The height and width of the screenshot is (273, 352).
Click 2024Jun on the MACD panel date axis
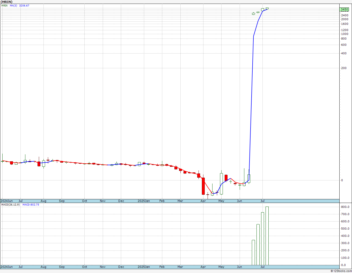pyautogui.click(x=7, y=267)
